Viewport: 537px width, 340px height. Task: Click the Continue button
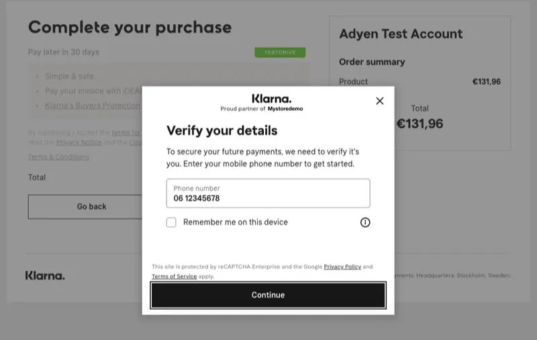click(x=268, y=295)
